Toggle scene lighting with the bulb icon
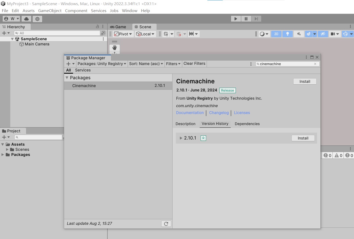Viewport: 354px width, 239px height. [287, 34]
